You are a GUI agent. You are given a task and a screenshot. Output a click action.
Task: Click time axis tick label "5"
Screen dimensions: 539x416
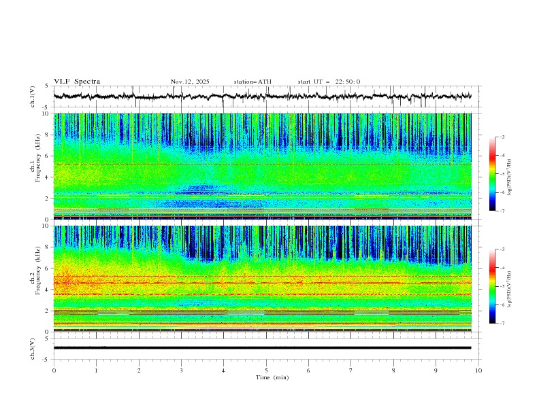(266, 370)
